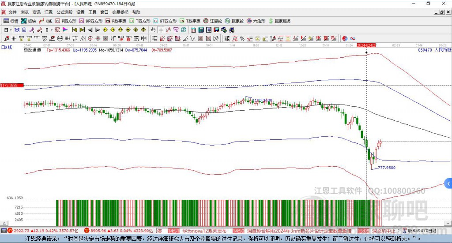Open the 9P四方形 chart
The width and height of the screenshot is (452, 243).
click(x=91, y=21)
